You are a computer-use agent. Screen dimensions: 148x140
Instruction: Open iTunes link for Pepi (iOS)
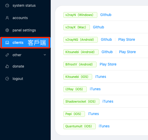point(93,114)
